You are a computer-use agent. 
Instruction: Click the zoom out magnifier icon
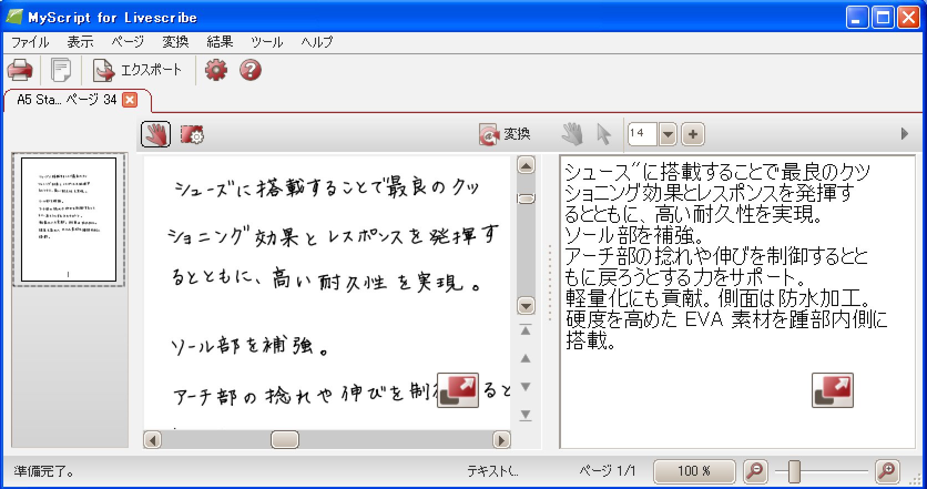click(755, 471)
